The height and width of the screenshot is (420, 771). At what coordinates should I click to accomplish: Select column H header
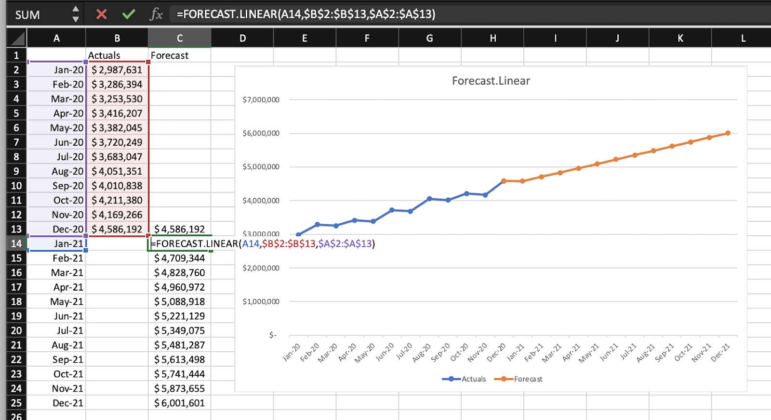pyautogui.click(x=492, y=38)
